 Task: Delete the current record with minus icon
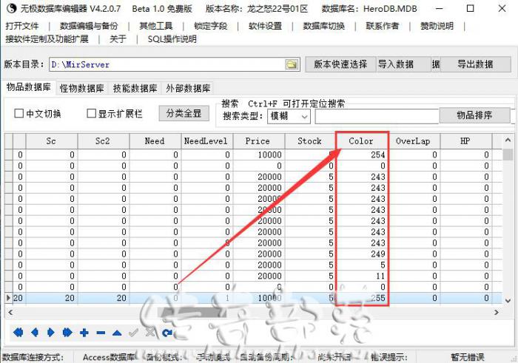[x=101, y=333]
